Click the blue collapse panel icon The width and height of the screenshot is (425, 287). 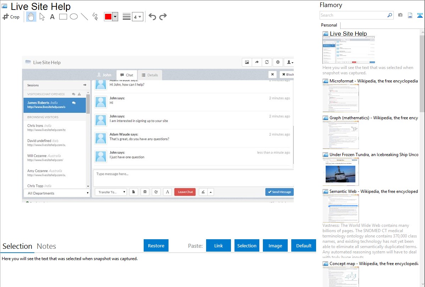[x=420, y=15]
